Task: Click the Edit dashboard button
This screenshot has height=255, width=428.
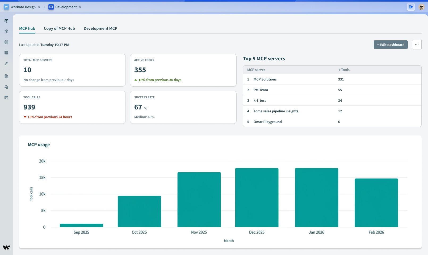Action: (x=391, y=45)
